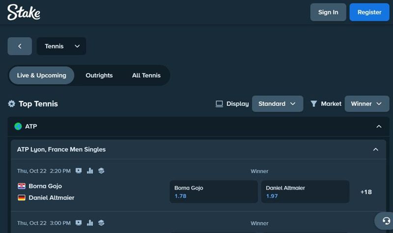Click the 'Thu, Oct 22 2:20 PM' match time
The height and width of the screenshot is (233, 393).
click(x=44, y=171)
